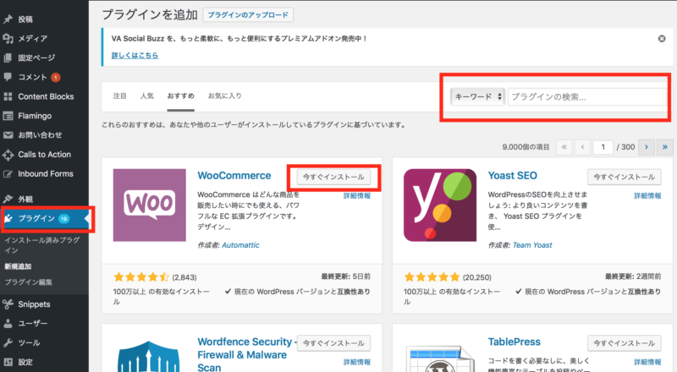Click the Yoast SEO plugin logo

click(x=440, y=205)
